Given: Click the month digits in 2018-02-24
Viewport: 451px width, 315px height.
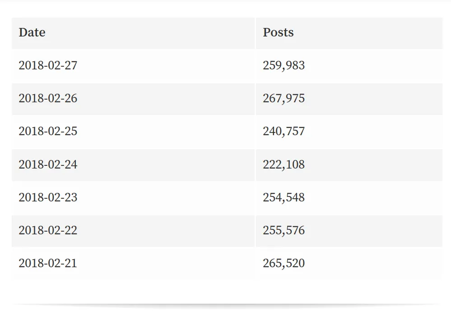Looking at the screenshot, I should (x=54, y=165).
